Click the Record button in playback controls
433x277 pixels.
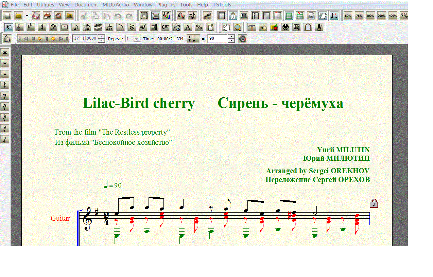point(53,39)
